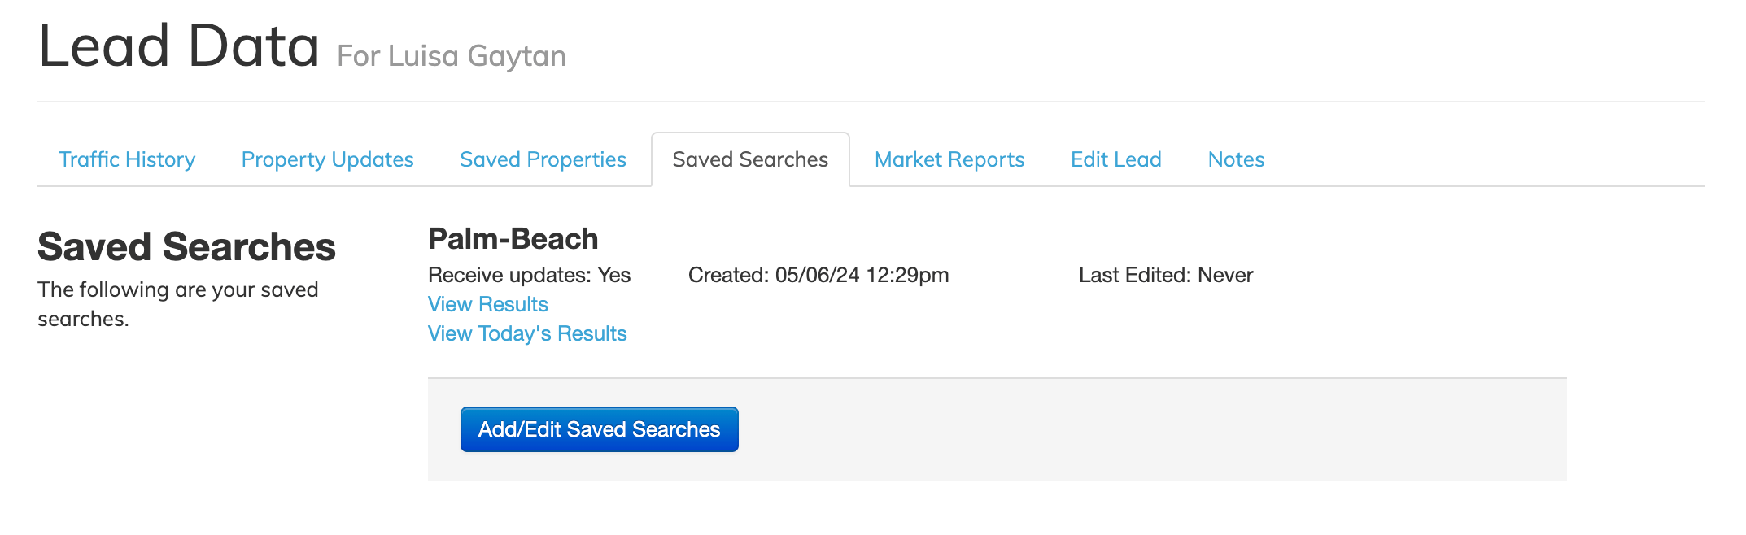
Task: Click empty tab bar area right of Notes
Action: (x=1481, y=159)
